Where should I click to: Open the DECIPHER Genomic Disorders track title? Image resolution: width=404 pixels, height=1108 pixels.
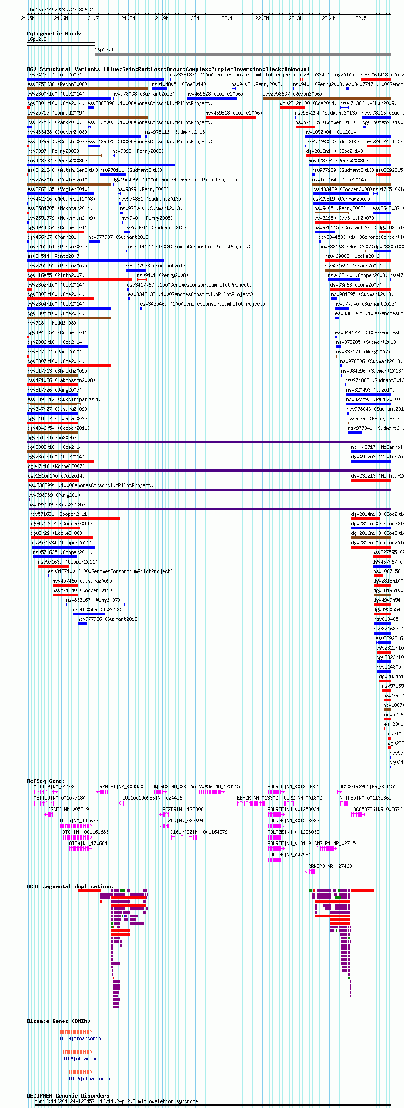[x=68, y=1096]
